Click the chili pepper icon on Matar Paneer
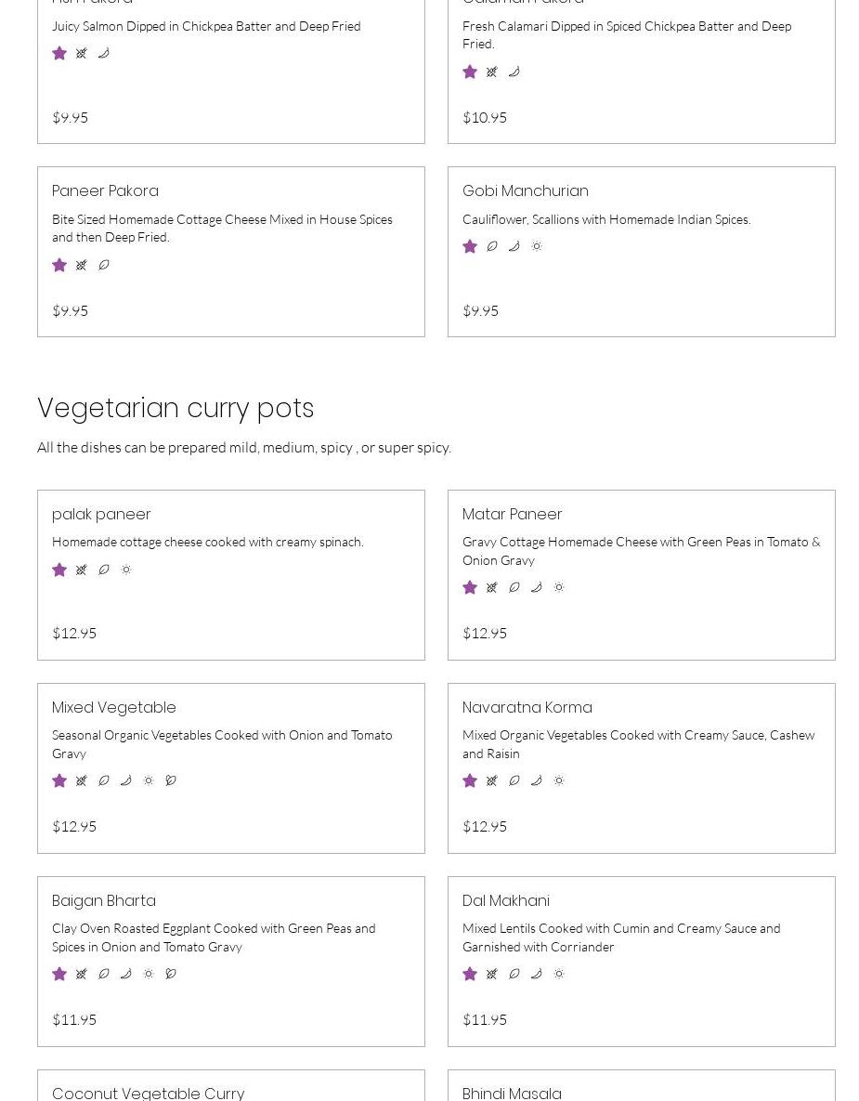 click(x=537, y=587)
